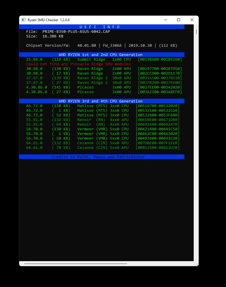Select file name PRIME-B350-PLUS-ASUS-6042.CAP

(76, 31)
